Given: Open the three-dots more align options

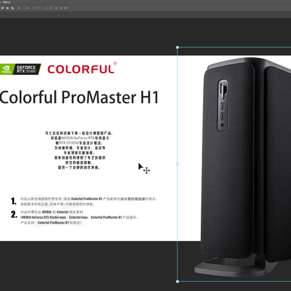Looking at the screenshot, I should (27, 8).
